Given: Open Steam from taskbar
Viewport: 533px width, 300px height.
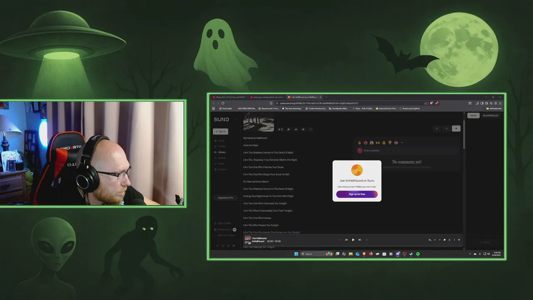Looking at the screenshot, I should pos(411,254).
